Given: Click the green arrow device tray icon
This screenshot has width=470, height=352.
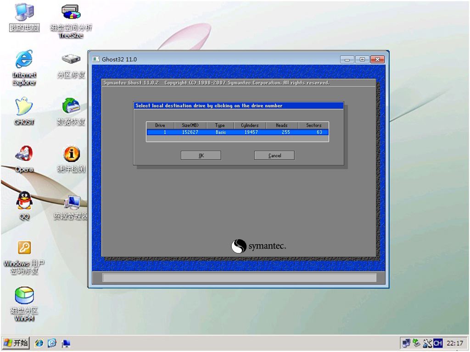Looking at the screenshot, I should tap(417, 343).
